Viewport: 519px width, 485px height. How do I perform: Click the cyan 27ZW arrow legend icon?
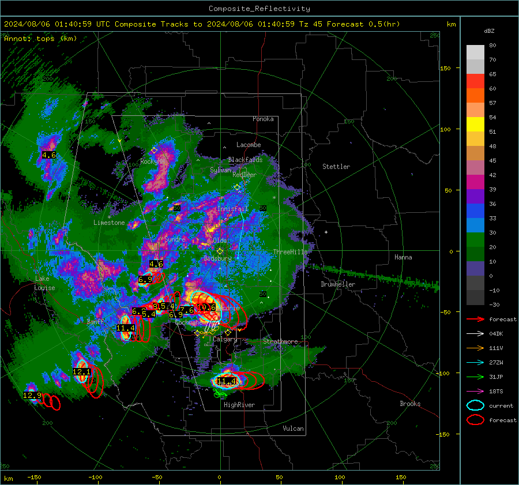click(x=475, y=363)
